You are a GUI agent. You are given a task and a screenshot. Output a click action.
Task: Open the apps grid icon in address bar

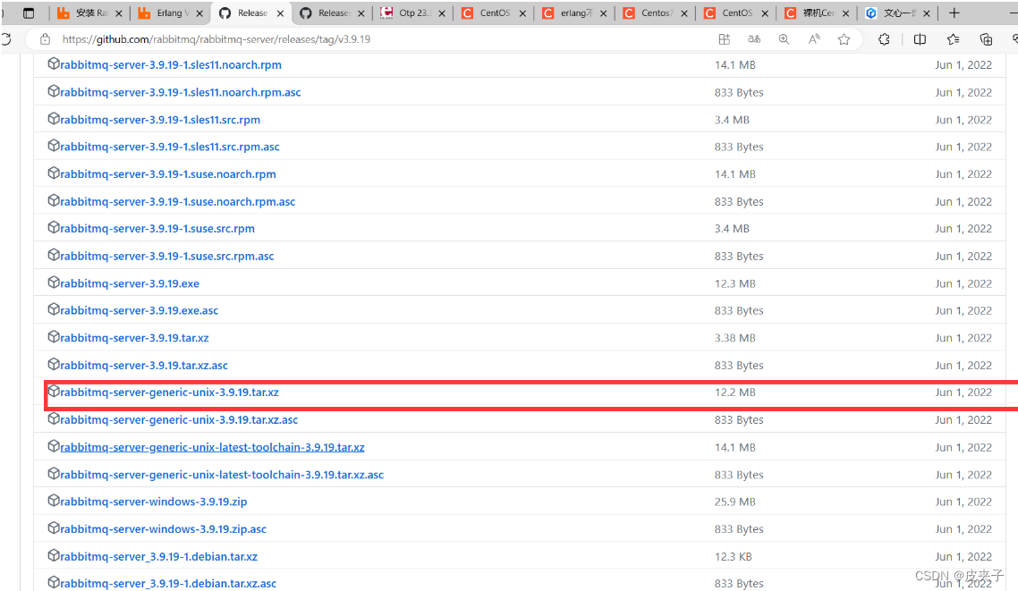[x=725, y=39]
